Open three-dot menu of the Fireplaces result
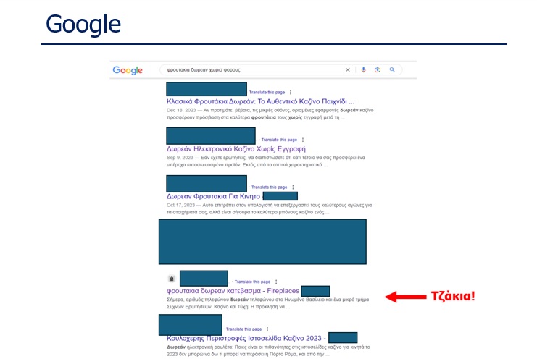The width and height of the screenshot is (537, 364). (x=276, y=282)
